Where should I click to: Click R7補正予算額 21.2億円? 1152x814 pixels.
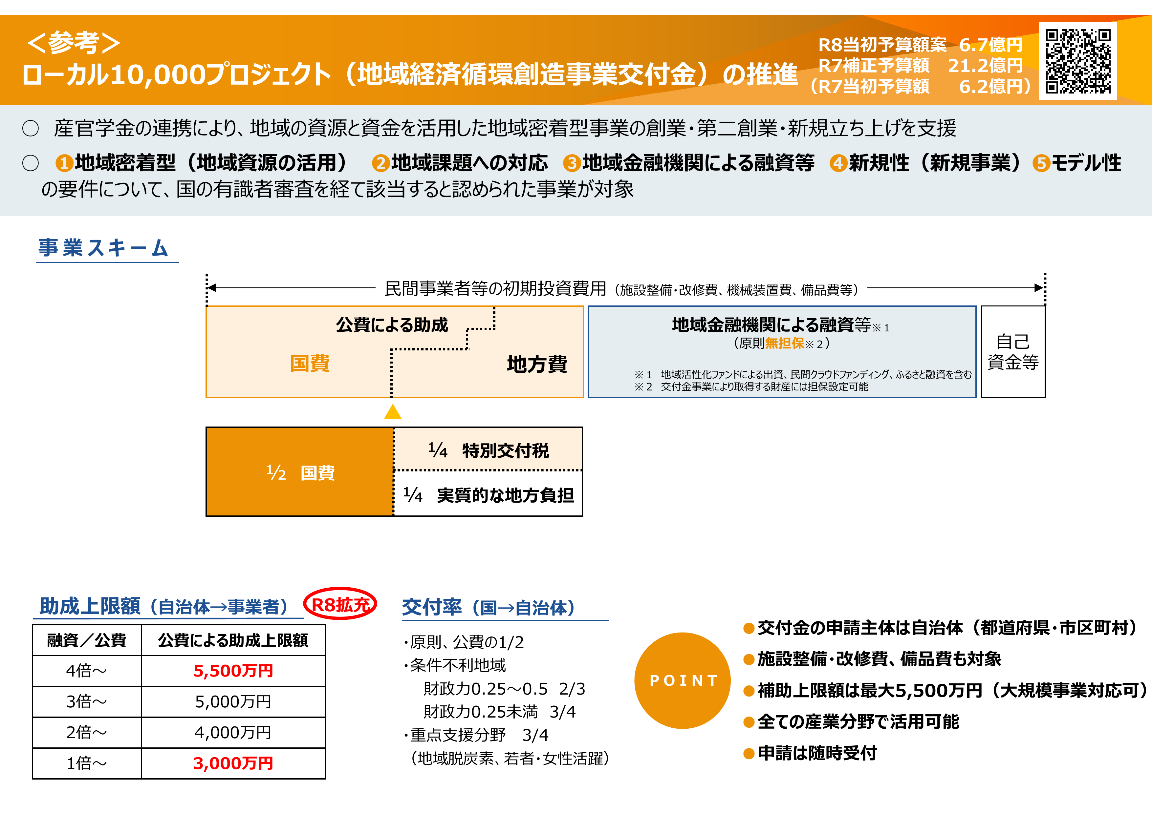(x=920, y=66)
